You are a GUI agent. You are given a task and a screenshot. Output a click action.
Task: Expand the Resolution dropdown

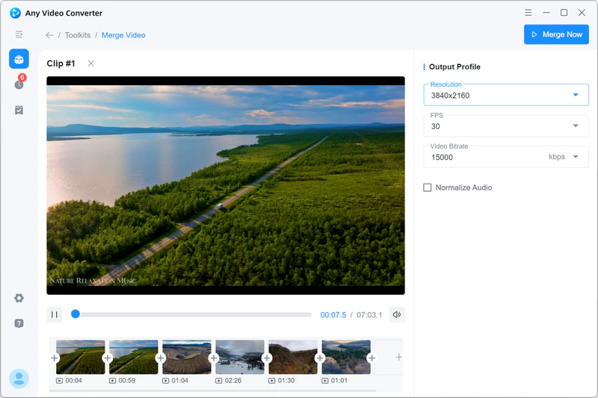click(575, 95)
